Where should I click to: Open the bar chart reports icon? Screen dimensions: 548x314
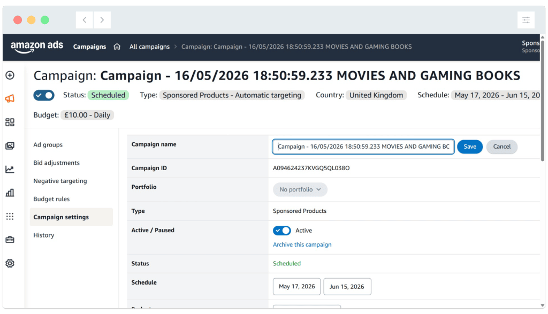coord(10,193)
